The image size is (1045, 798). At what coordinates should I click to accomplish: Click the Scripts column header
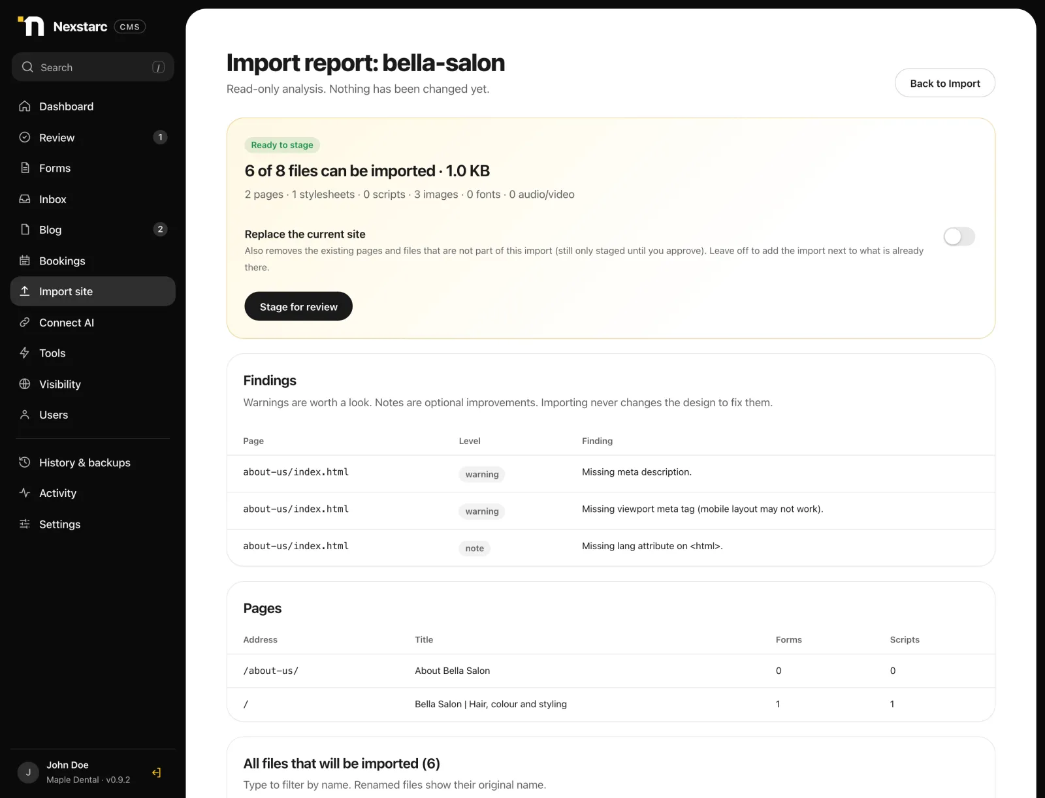(905, 639)
